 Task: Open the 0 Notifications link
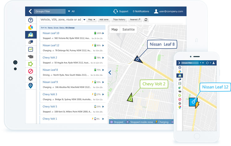[141, 11]
